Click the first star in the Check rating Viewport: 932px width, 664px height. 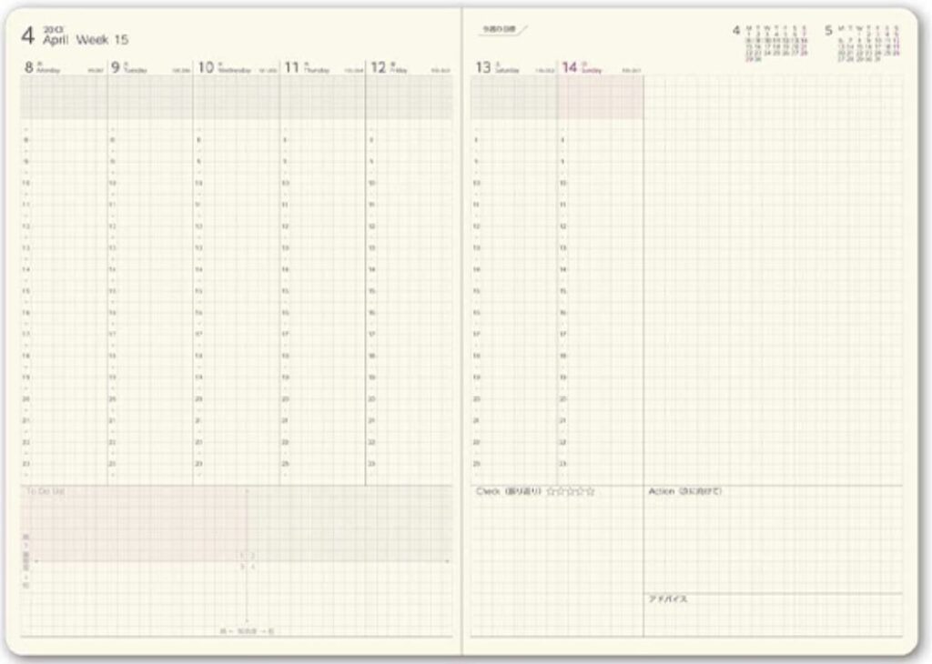pyautogui.click(x=551, y=491)
